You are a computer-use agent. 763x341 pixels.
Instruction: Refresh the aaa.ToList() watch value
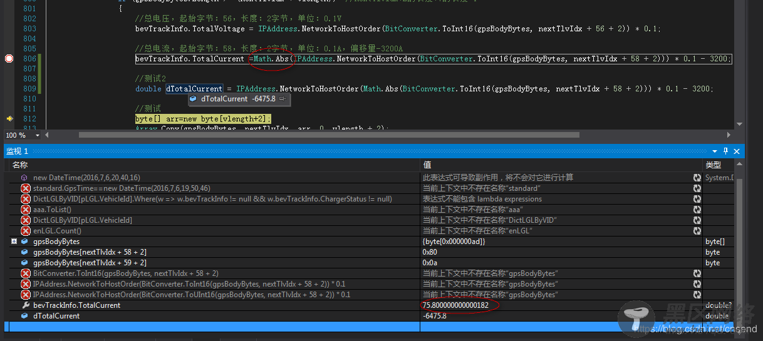[697, 210]
